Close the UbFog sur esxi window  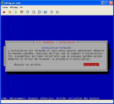click(111, 3)
